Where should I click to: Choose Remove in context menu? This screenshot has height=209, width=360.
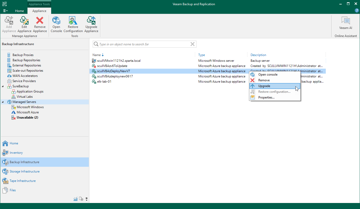click(x=275, y=80)
